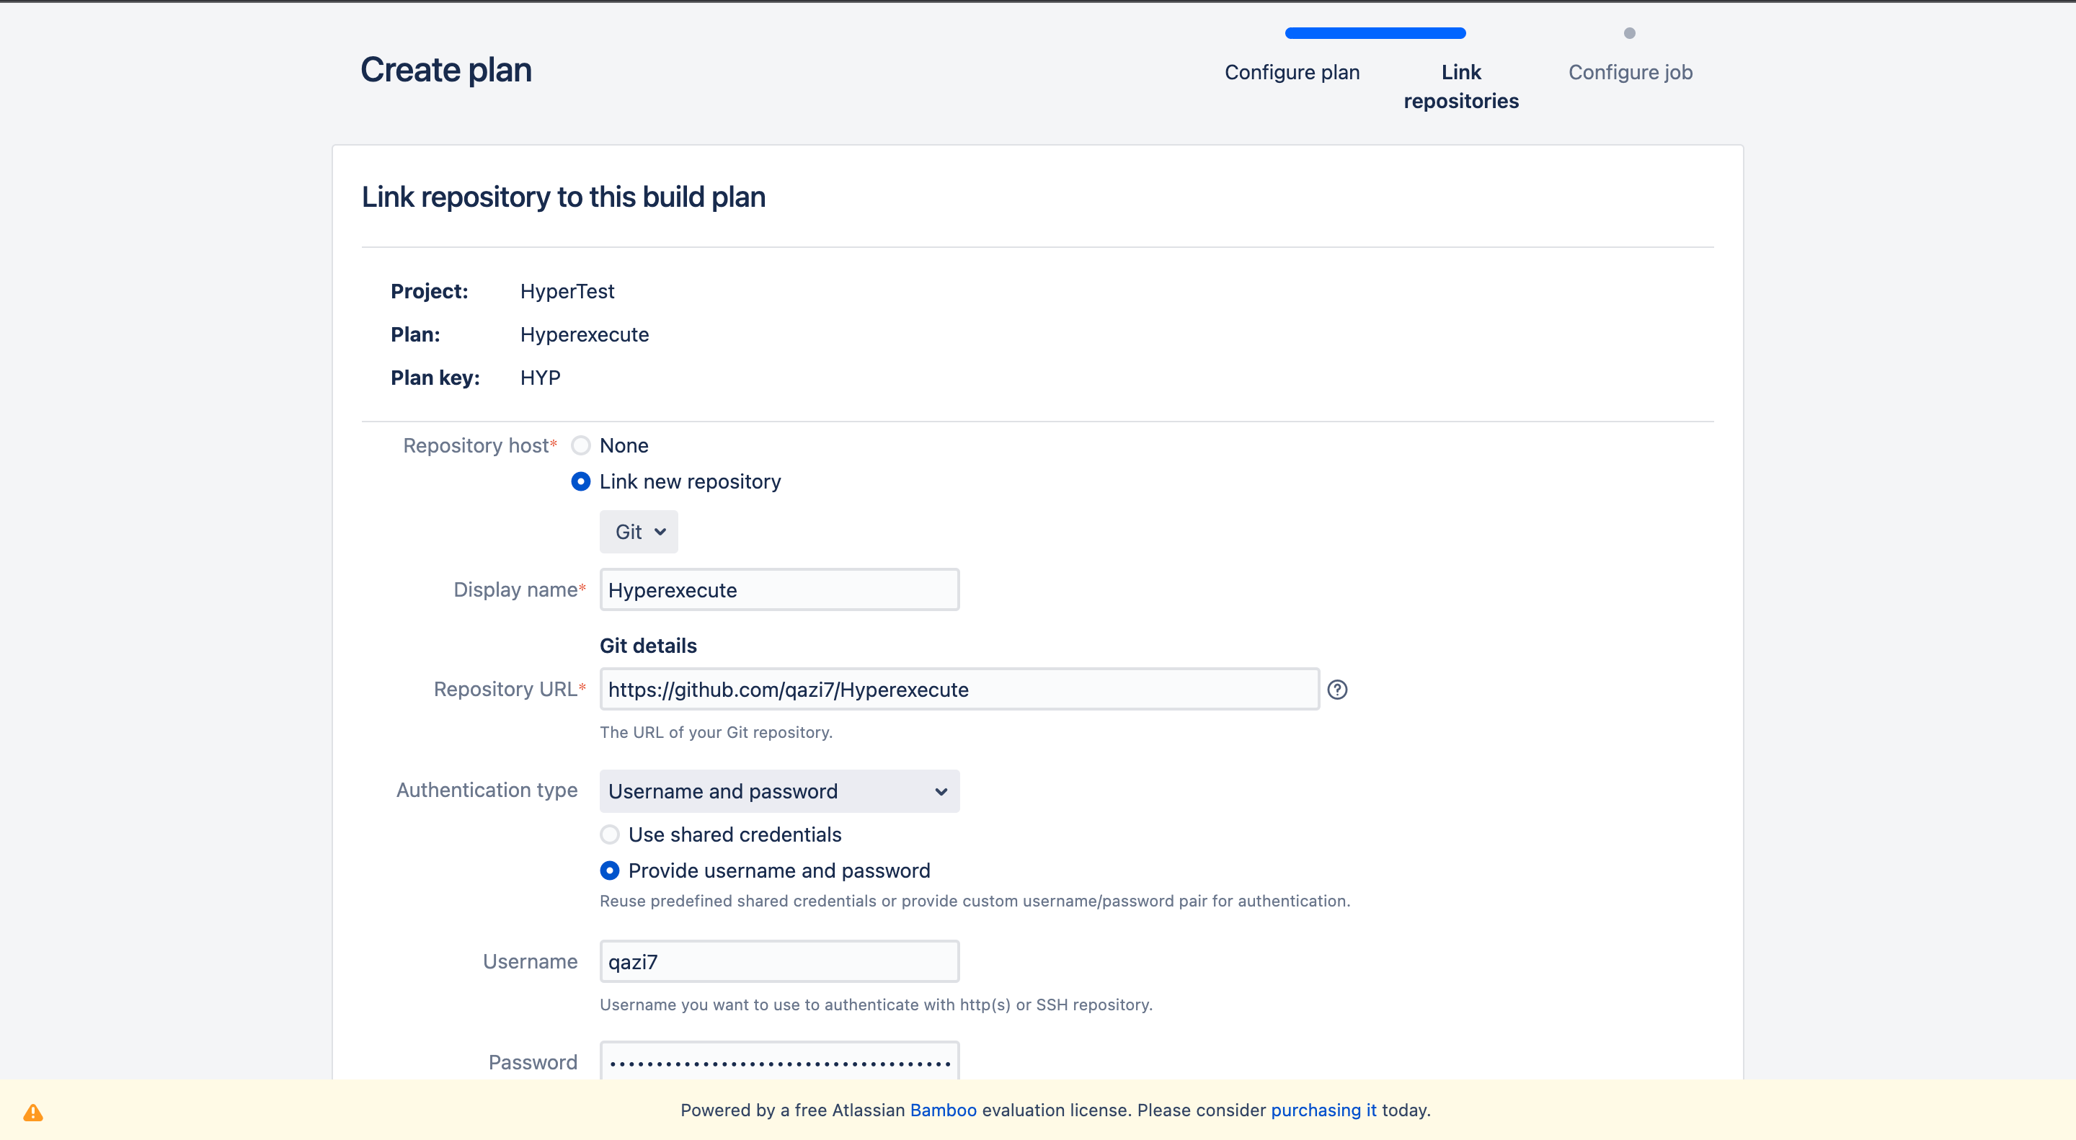Click into the Display name field
Image resolution: width=2076 pixels, height=1140 pixels.
tap(778, 589)
